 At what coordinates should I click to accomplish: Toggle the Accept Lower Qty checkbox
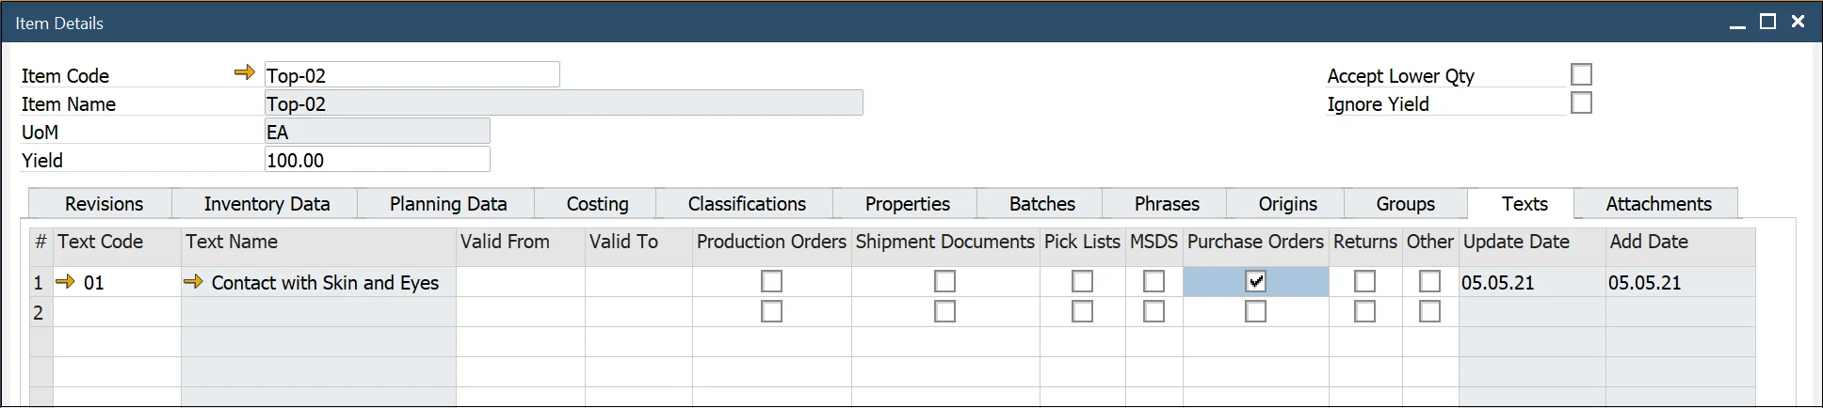point(1581,74)
